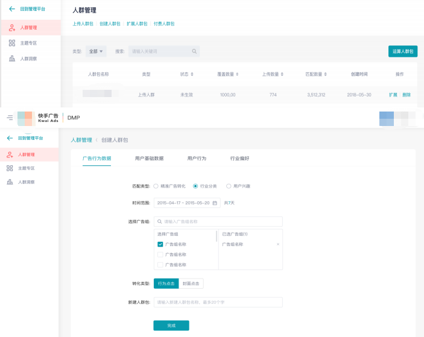This screenshot has height=337, width=424.
Task: Click 主题专区 grid icon in upper sidebar
Action: coord(12,43)
